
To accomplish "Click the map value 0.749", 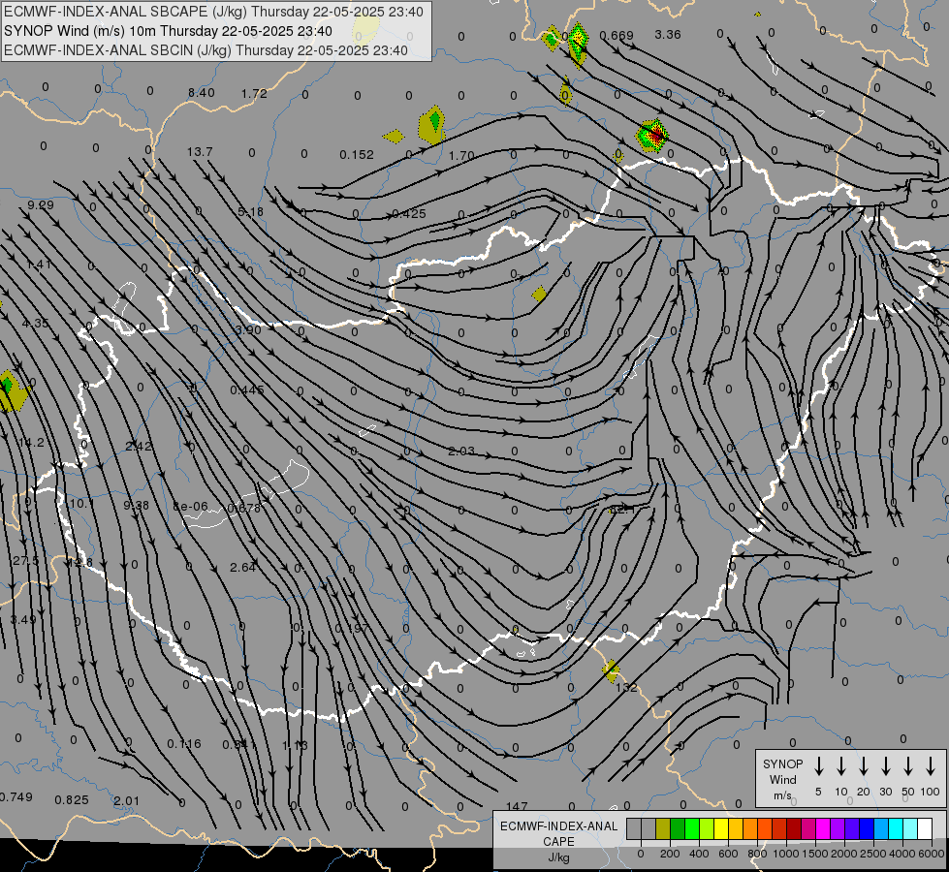I will (16, 797).
